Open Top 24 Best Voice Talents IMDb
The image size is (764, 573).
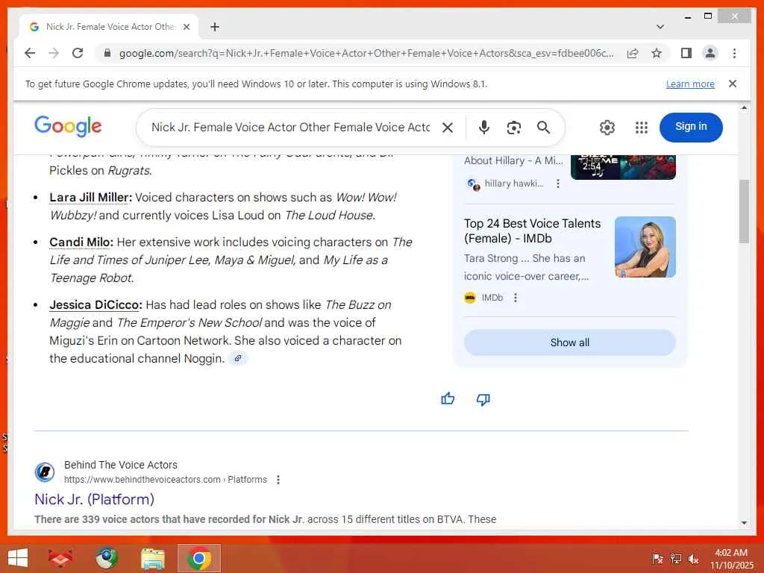(532, 231)
